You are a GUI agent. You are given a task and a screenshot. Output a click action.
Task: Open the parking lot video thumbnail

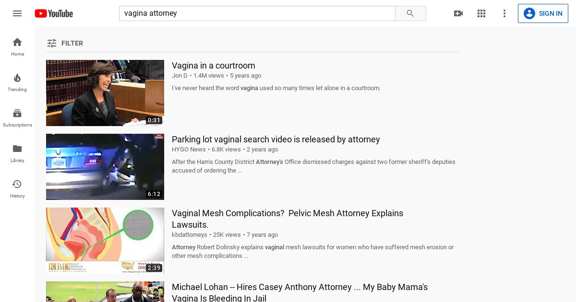[105, 167]
